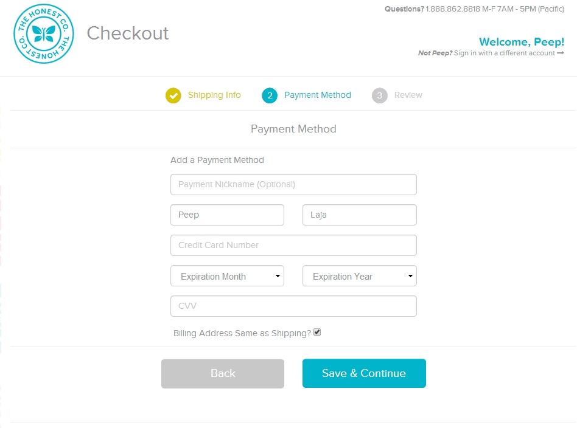Click the arrow after different account link
The height and width of the screenshot is (428, 577).
561,53
